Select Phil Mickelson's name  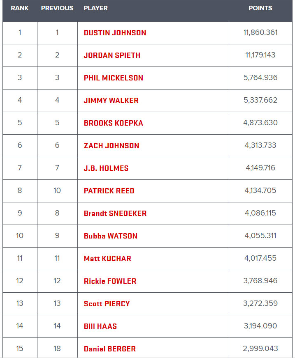coord(113,78)
